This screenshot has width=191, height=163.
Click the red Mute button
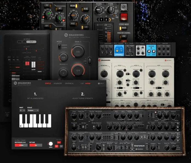tap(124, 17)
